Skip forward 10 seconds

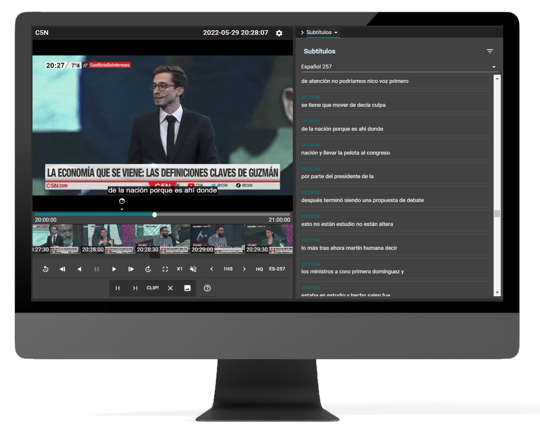click(148, 269)
